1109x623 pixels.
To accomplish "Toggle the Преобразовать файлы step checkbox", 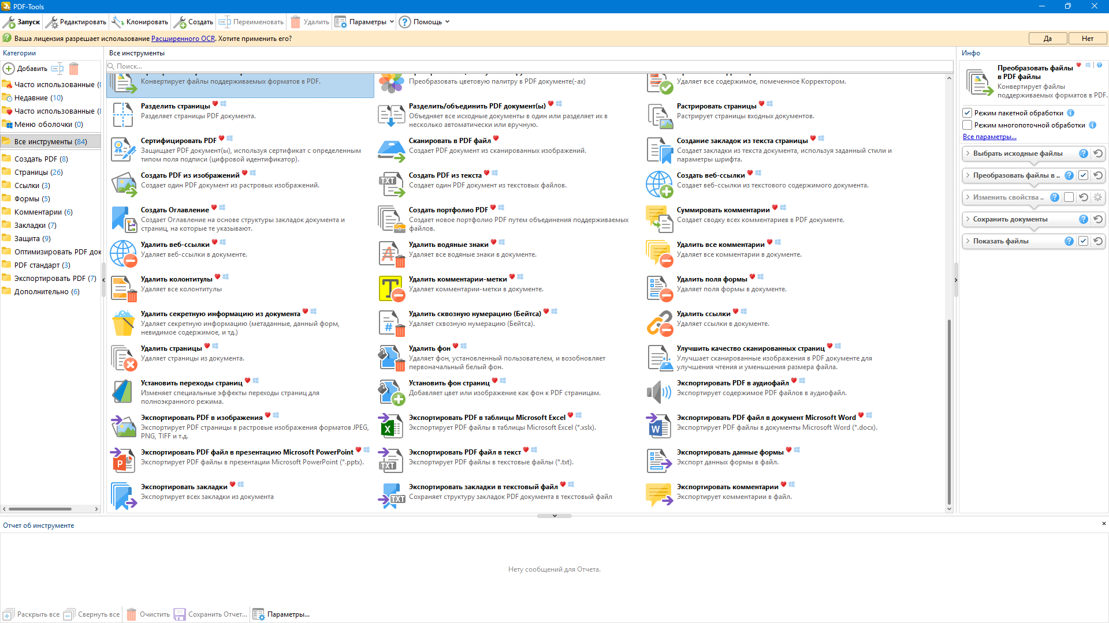I will [x=1084, y=175].
